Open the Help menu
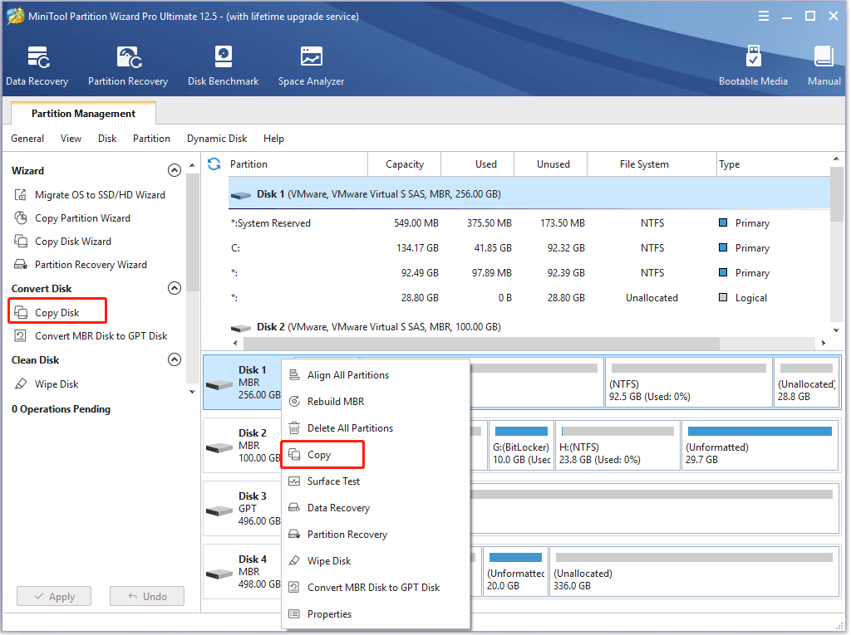 pyautogui.click(x=273, y=139)
